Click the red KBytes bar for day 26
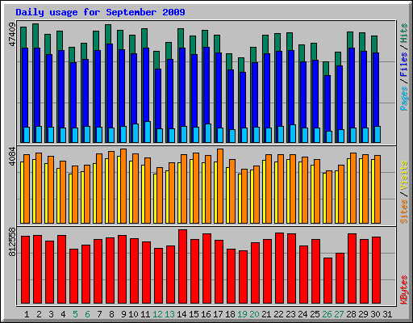 (x=327, y=281)
